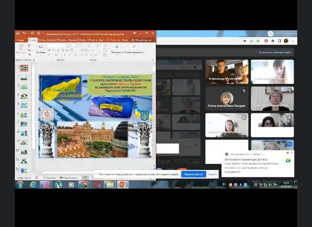Switch to the Дизайн ribbon tab
312x227 pixels.
(x=52, y=40)
